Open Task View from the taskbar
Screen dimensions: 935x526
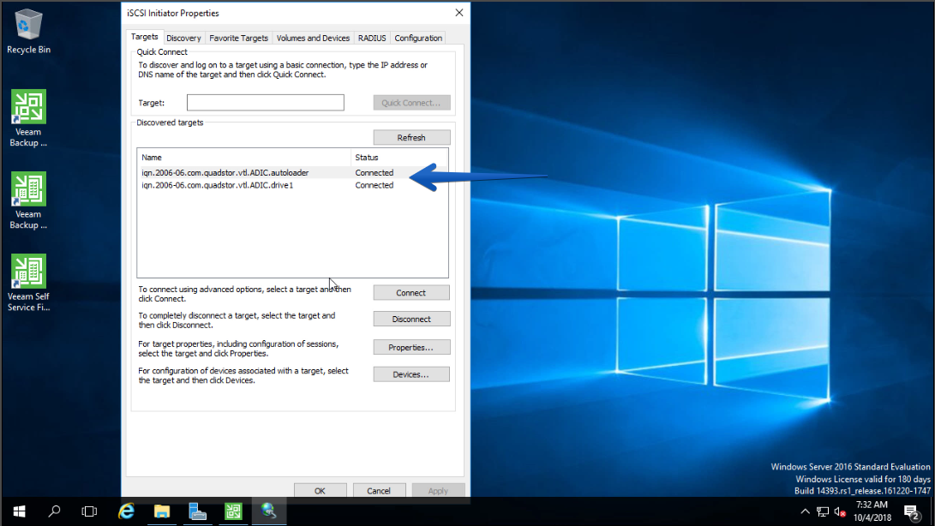pos(89,511)
